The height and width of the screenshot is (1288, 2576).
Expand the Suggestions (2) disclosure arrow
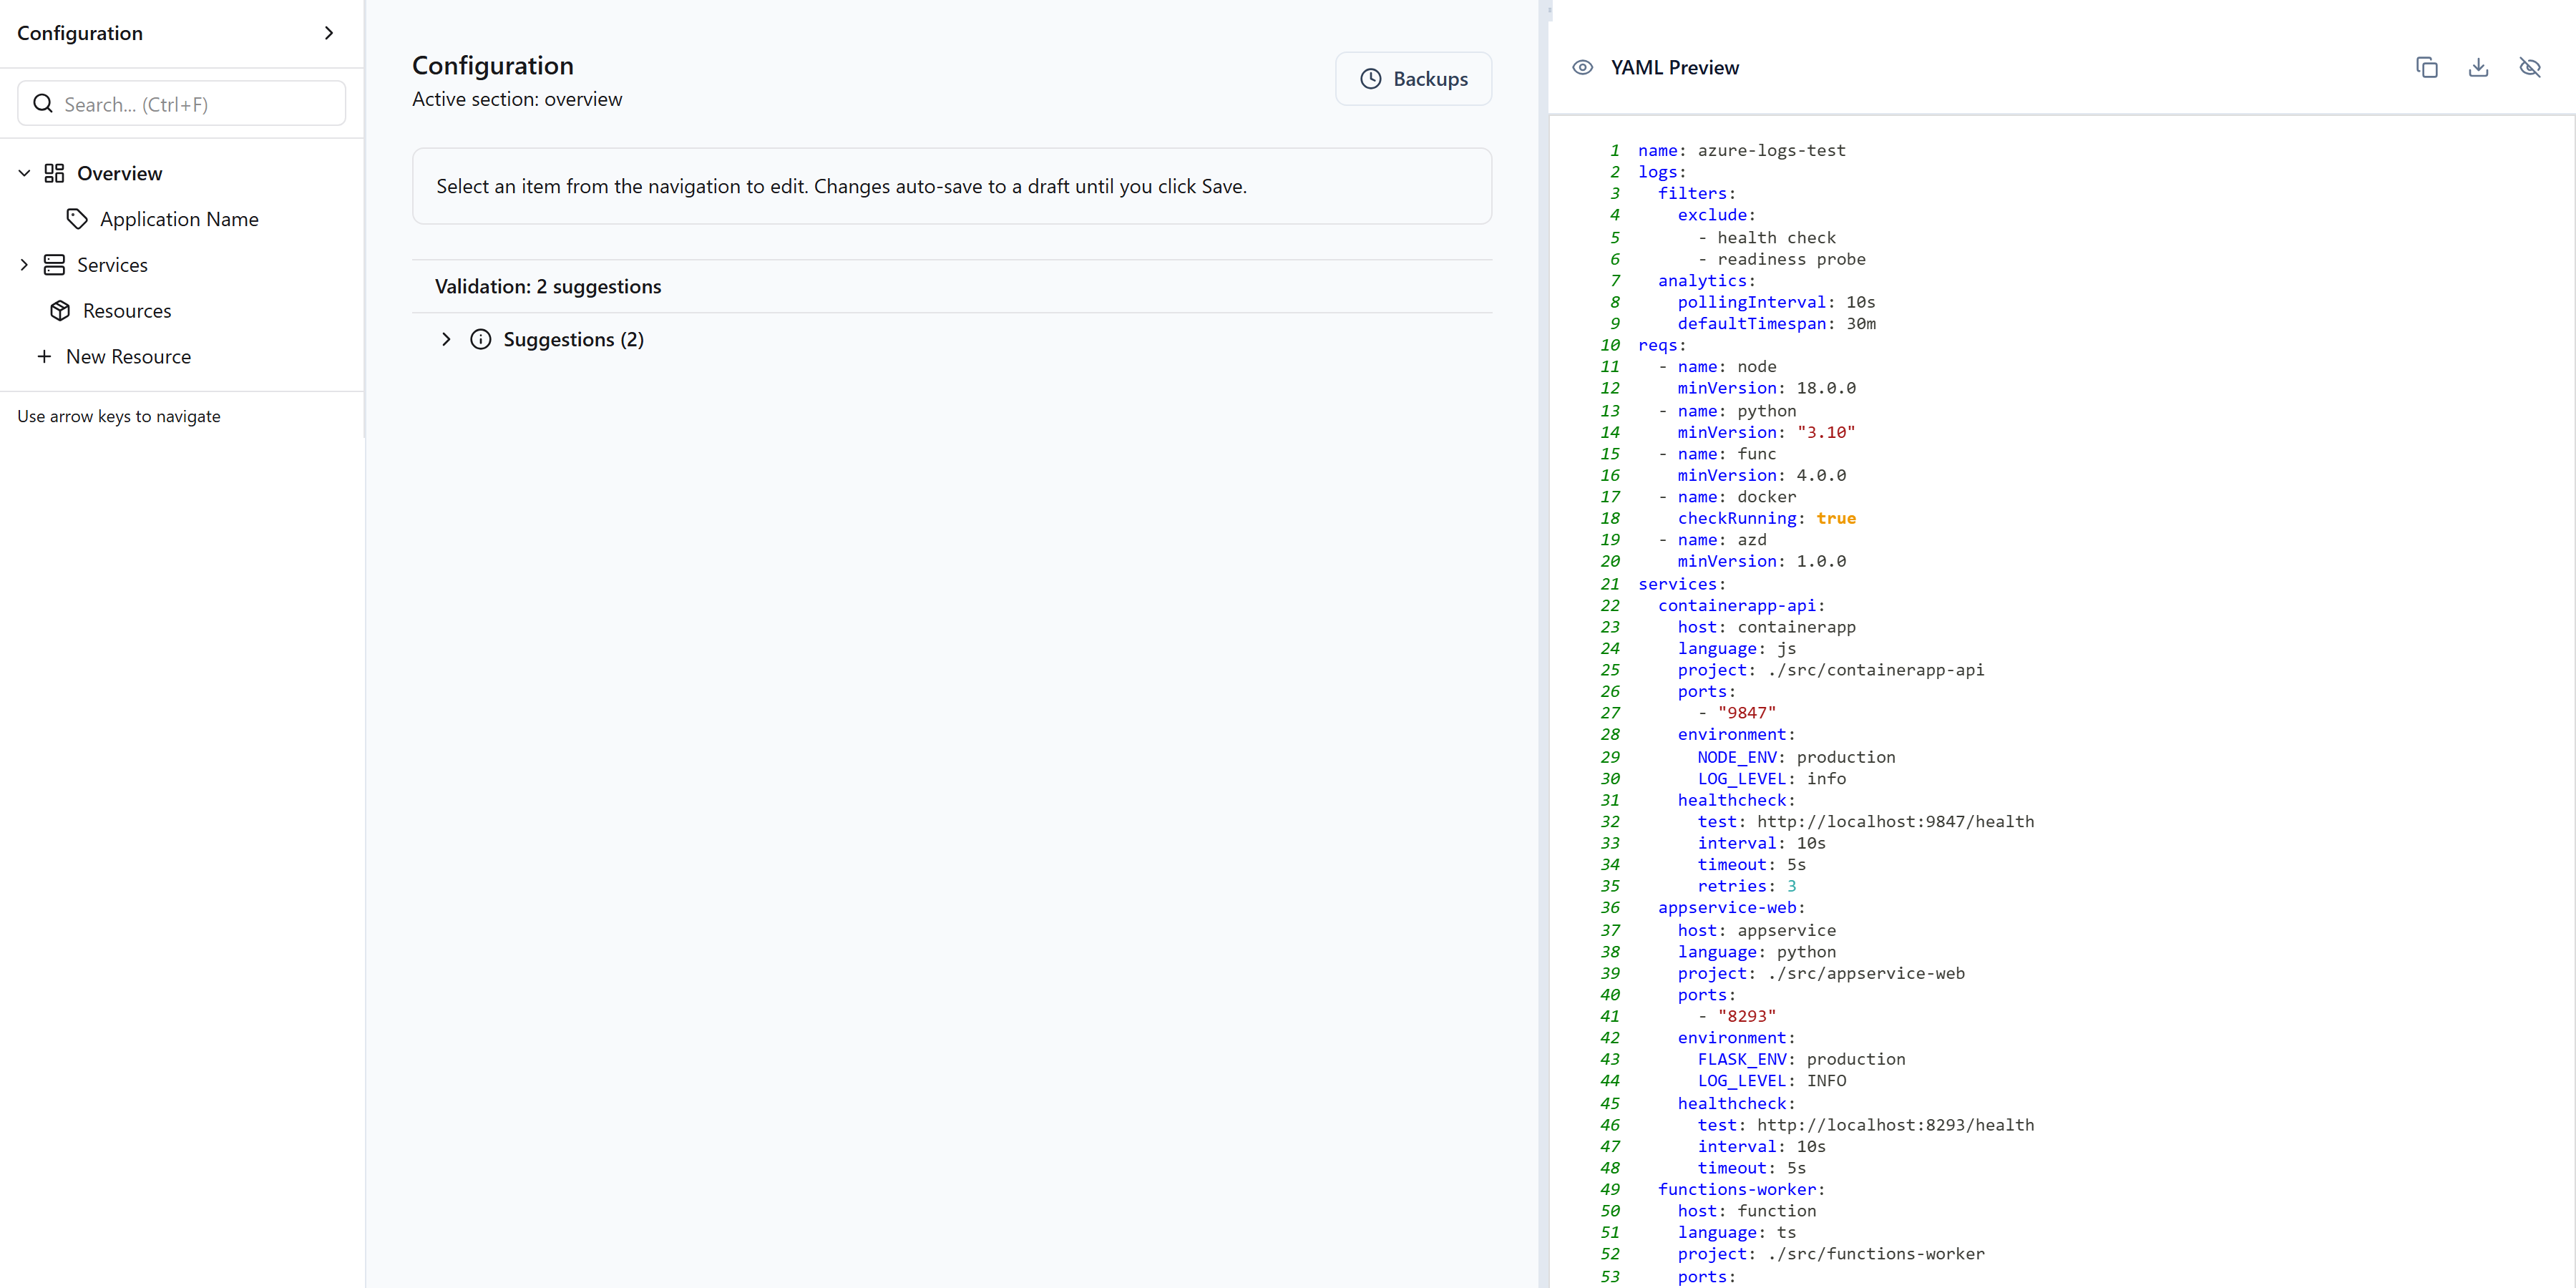click(x=446, y=339)
